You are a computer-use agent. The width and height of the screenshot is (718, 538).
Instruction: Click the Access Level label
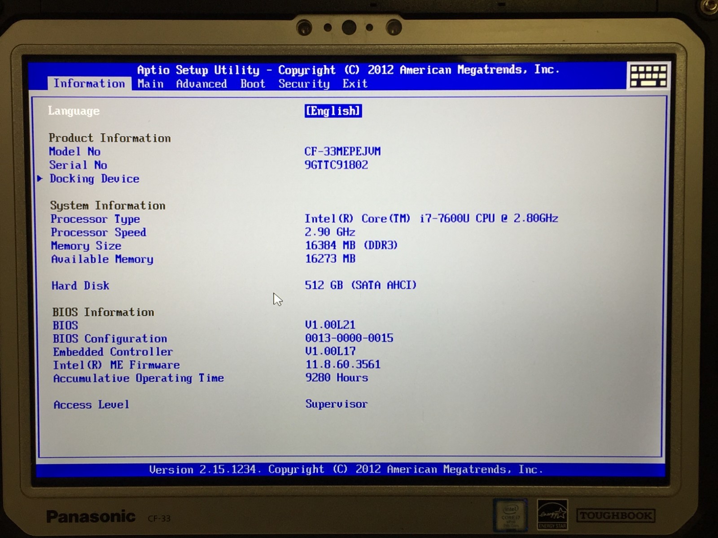click(92, 405)
